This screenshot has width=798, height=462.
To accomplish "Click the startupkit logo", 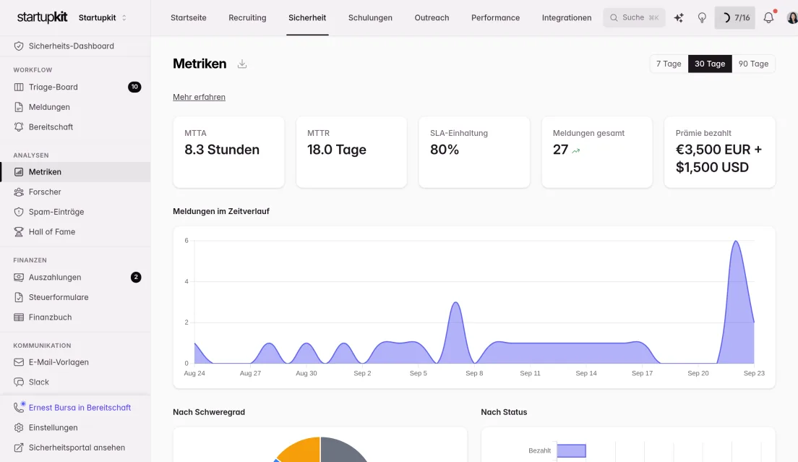I will [42, 17].
